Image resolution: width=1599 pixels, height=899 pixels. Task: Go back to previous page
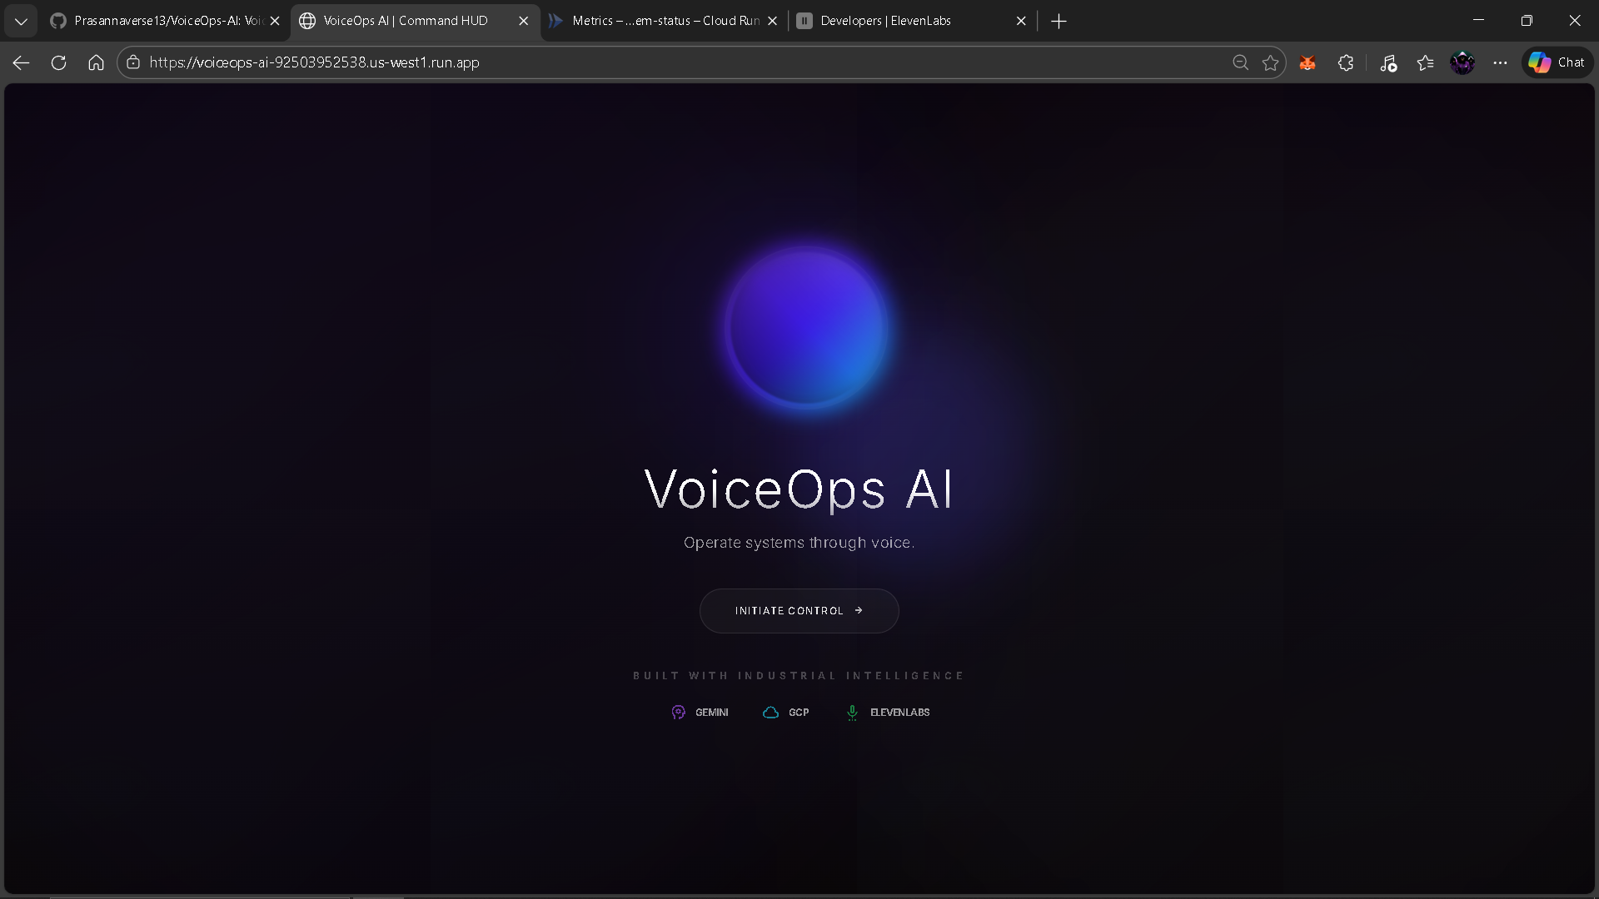point(21,62)
